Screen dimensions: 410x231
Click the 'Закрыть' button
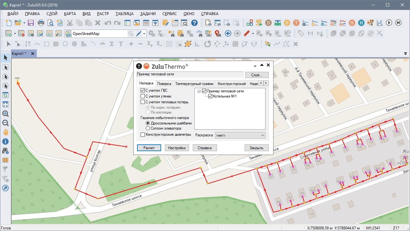(x=256, y=148)
